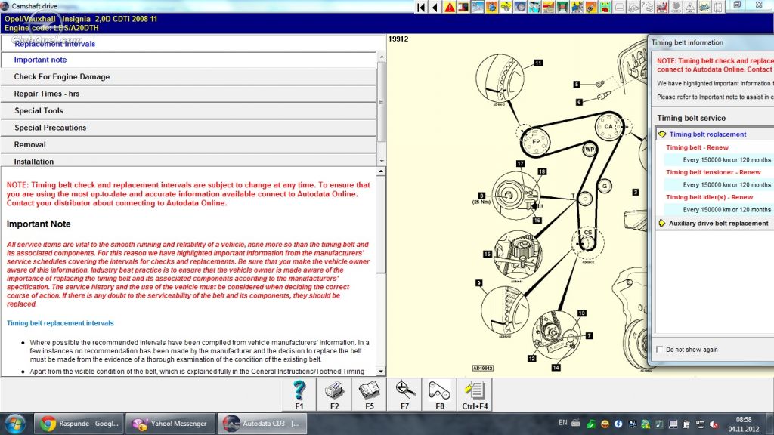The width and height of the screenshot is (774, 435).
Task: Open the Installation section
Action: [188, 161]
